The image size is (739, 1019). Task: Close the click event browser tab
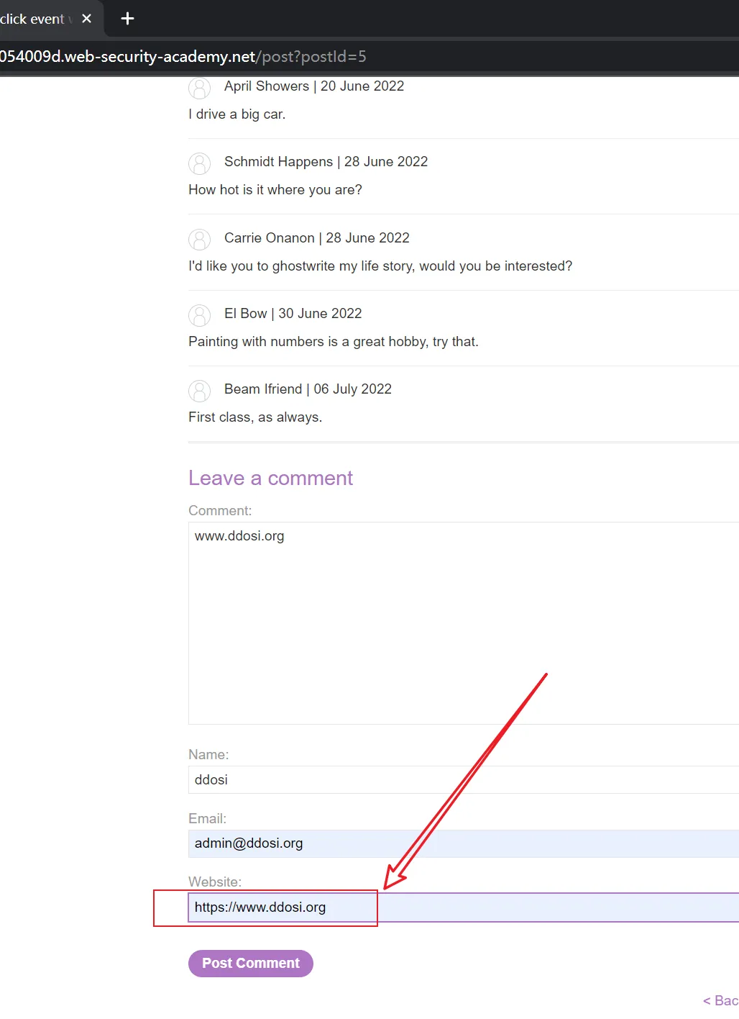point(87,19)
